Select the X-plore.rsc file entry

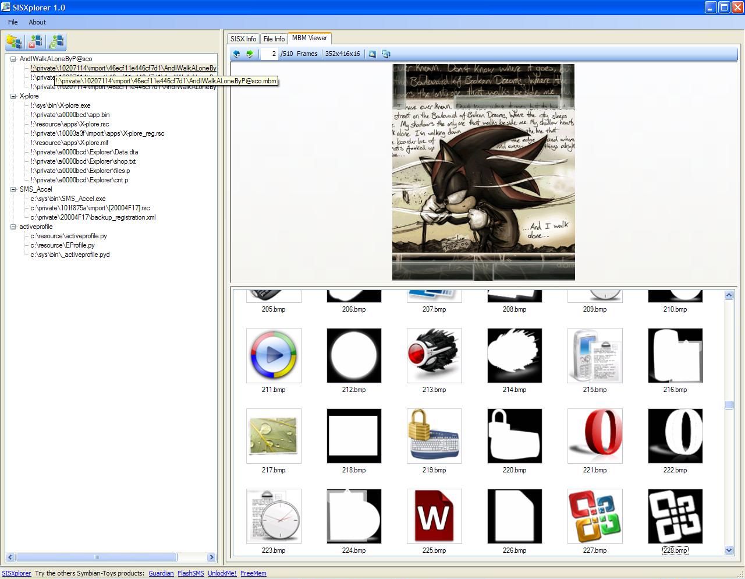tap(70, 124)
